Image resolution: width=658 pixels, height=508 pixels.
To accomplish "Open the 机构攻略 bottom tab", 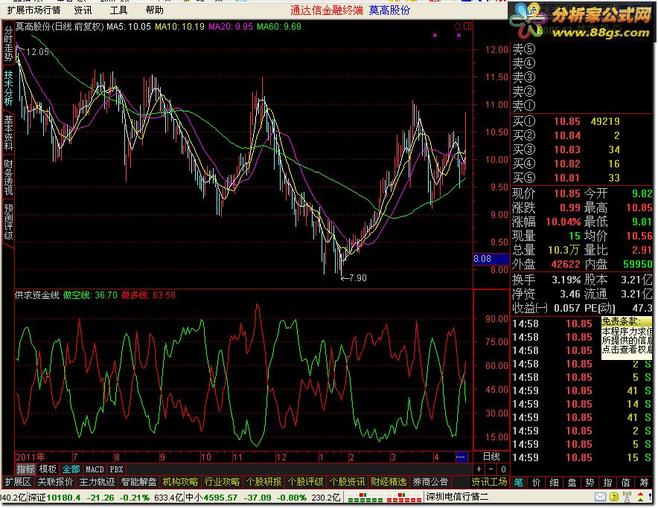I will (180, 481).
